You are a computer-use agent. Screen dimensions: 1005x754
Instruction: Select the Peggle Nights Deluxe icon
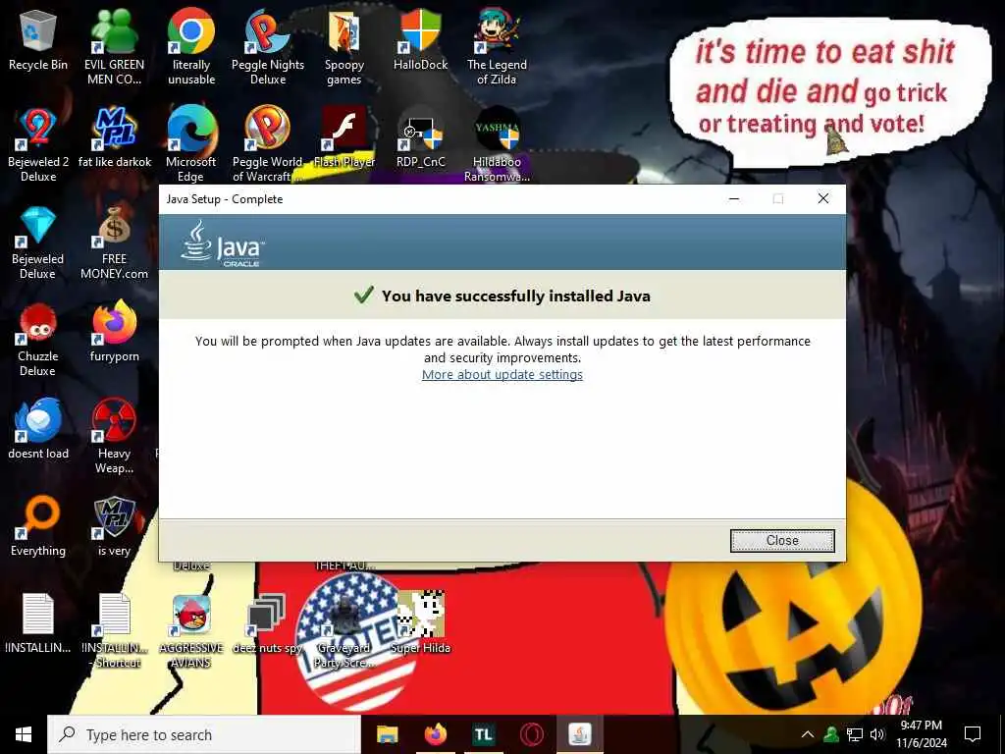(268, 46)
